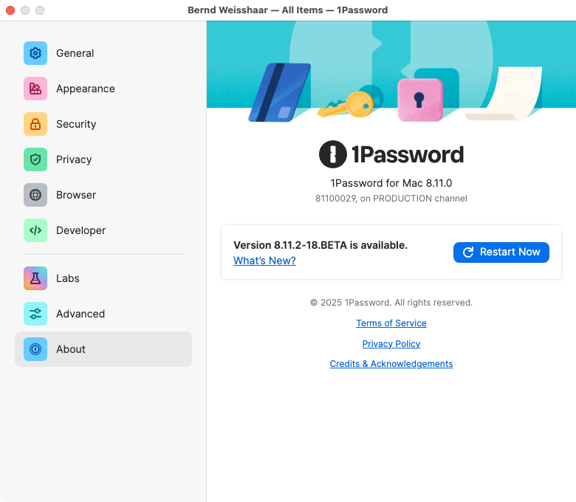View the Terms of Service
This screenshot has width=576, height=502.
coord(391,323)
